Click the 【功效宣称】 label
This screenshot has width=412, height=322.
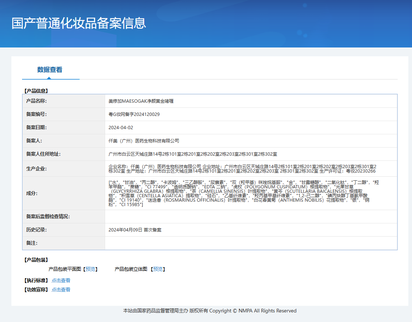point(36,290)
